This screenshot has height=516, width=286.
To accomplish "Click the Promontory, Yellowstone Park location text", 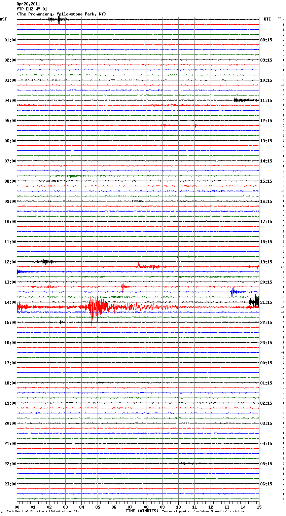I will (61, 14).
